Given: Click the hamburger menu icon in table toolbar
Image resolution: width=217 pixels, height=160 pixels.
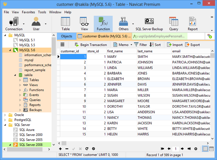Looking at the screenshot, I should (62, 45).
